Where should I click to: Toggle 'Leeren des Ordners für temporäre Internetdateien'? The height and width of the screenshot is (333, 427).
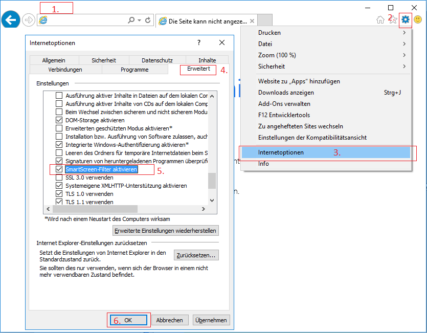pos(59,153)
